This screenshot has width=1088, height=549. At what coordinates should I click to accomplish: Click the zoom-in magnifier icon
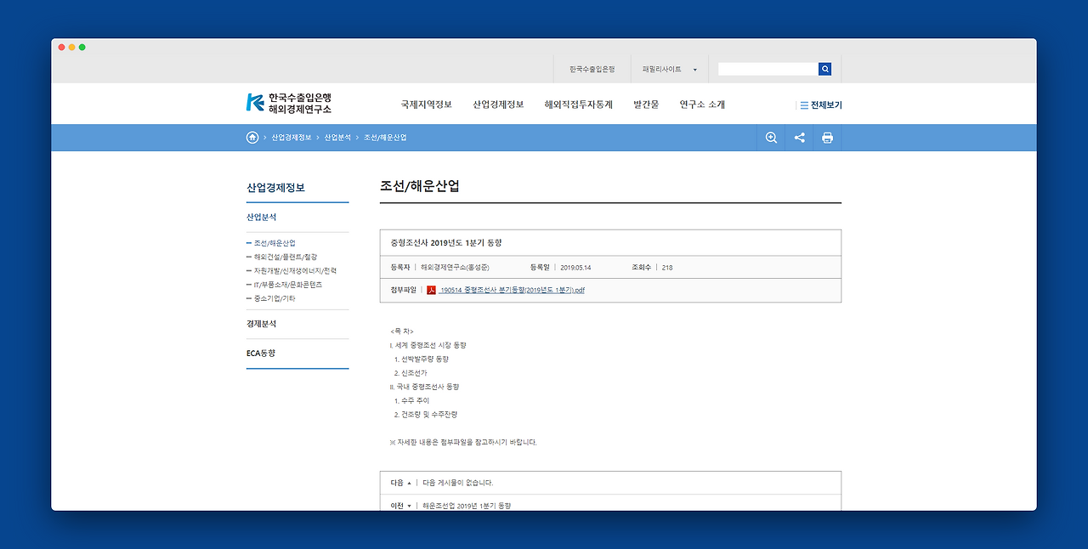[x=771, y=138]
